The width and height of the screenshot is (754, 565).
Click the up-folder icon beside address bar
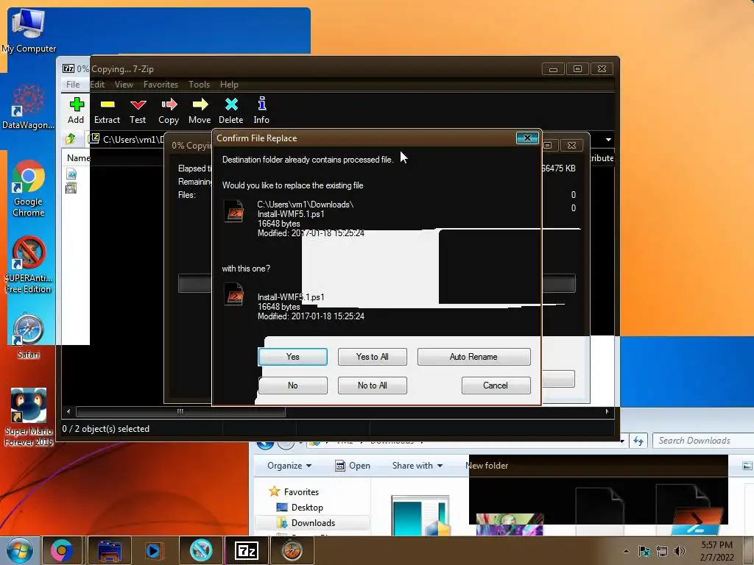pos(71,139)
